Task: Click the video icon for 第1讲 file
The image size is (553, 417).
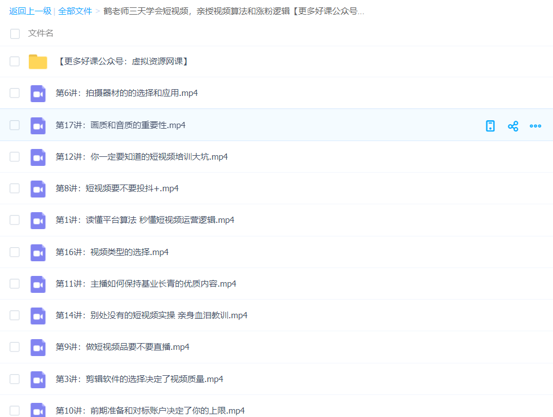Action: click(x=38, y=220)
